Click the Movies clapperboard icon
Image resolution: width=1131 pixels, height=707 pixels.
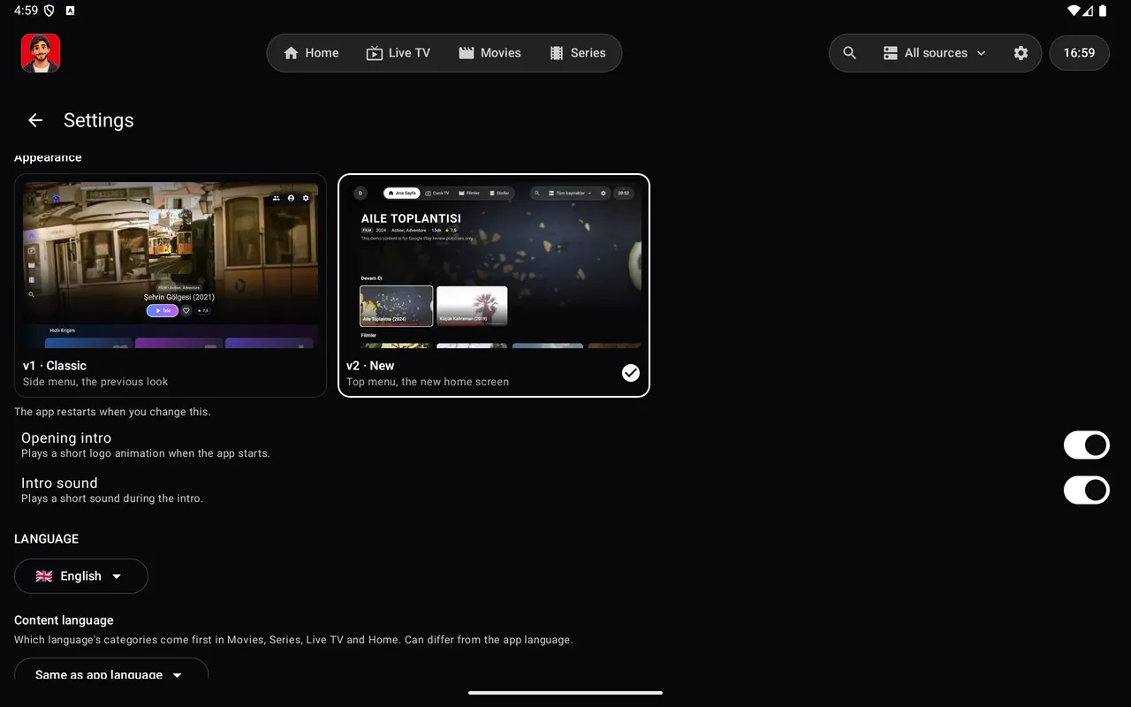point(467,53)
